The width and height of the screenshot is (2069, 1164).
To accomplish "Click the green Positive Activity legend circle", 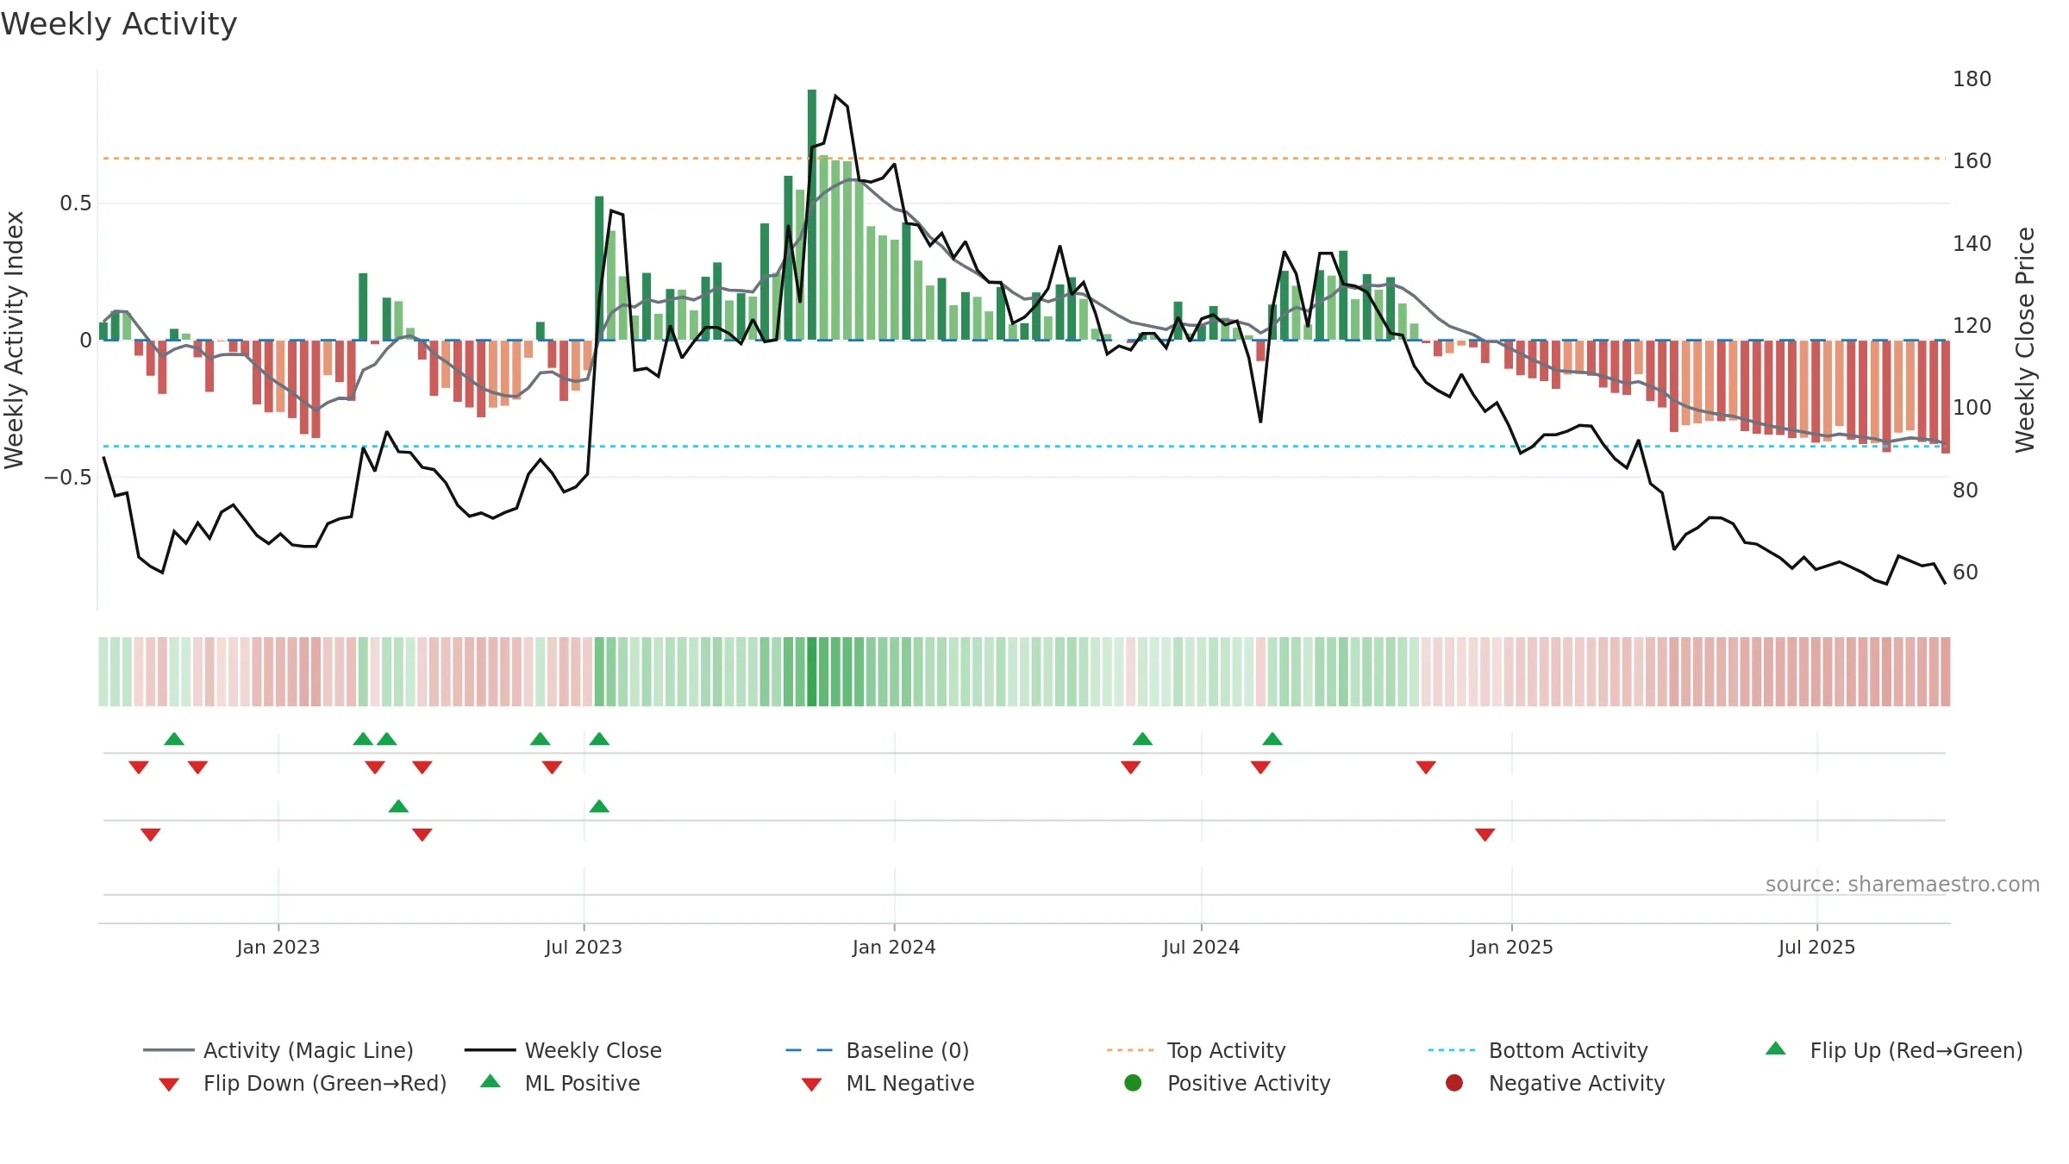I will (x=1133, y=1083).
